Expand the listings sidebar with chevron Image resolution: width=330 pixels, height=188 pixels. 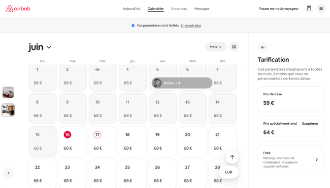pyautogui.click(x=8, y=173)
